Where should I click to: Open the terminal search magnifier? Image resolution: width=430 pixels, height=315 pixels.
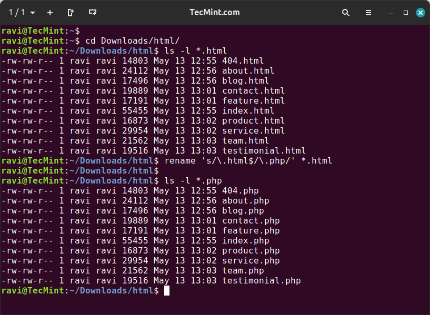point(346,13)
